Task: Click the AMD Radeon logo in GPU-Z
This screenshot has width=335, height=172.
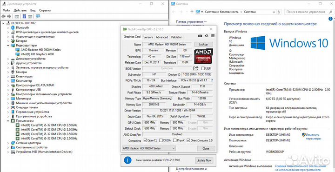Action: pos(203,57)
